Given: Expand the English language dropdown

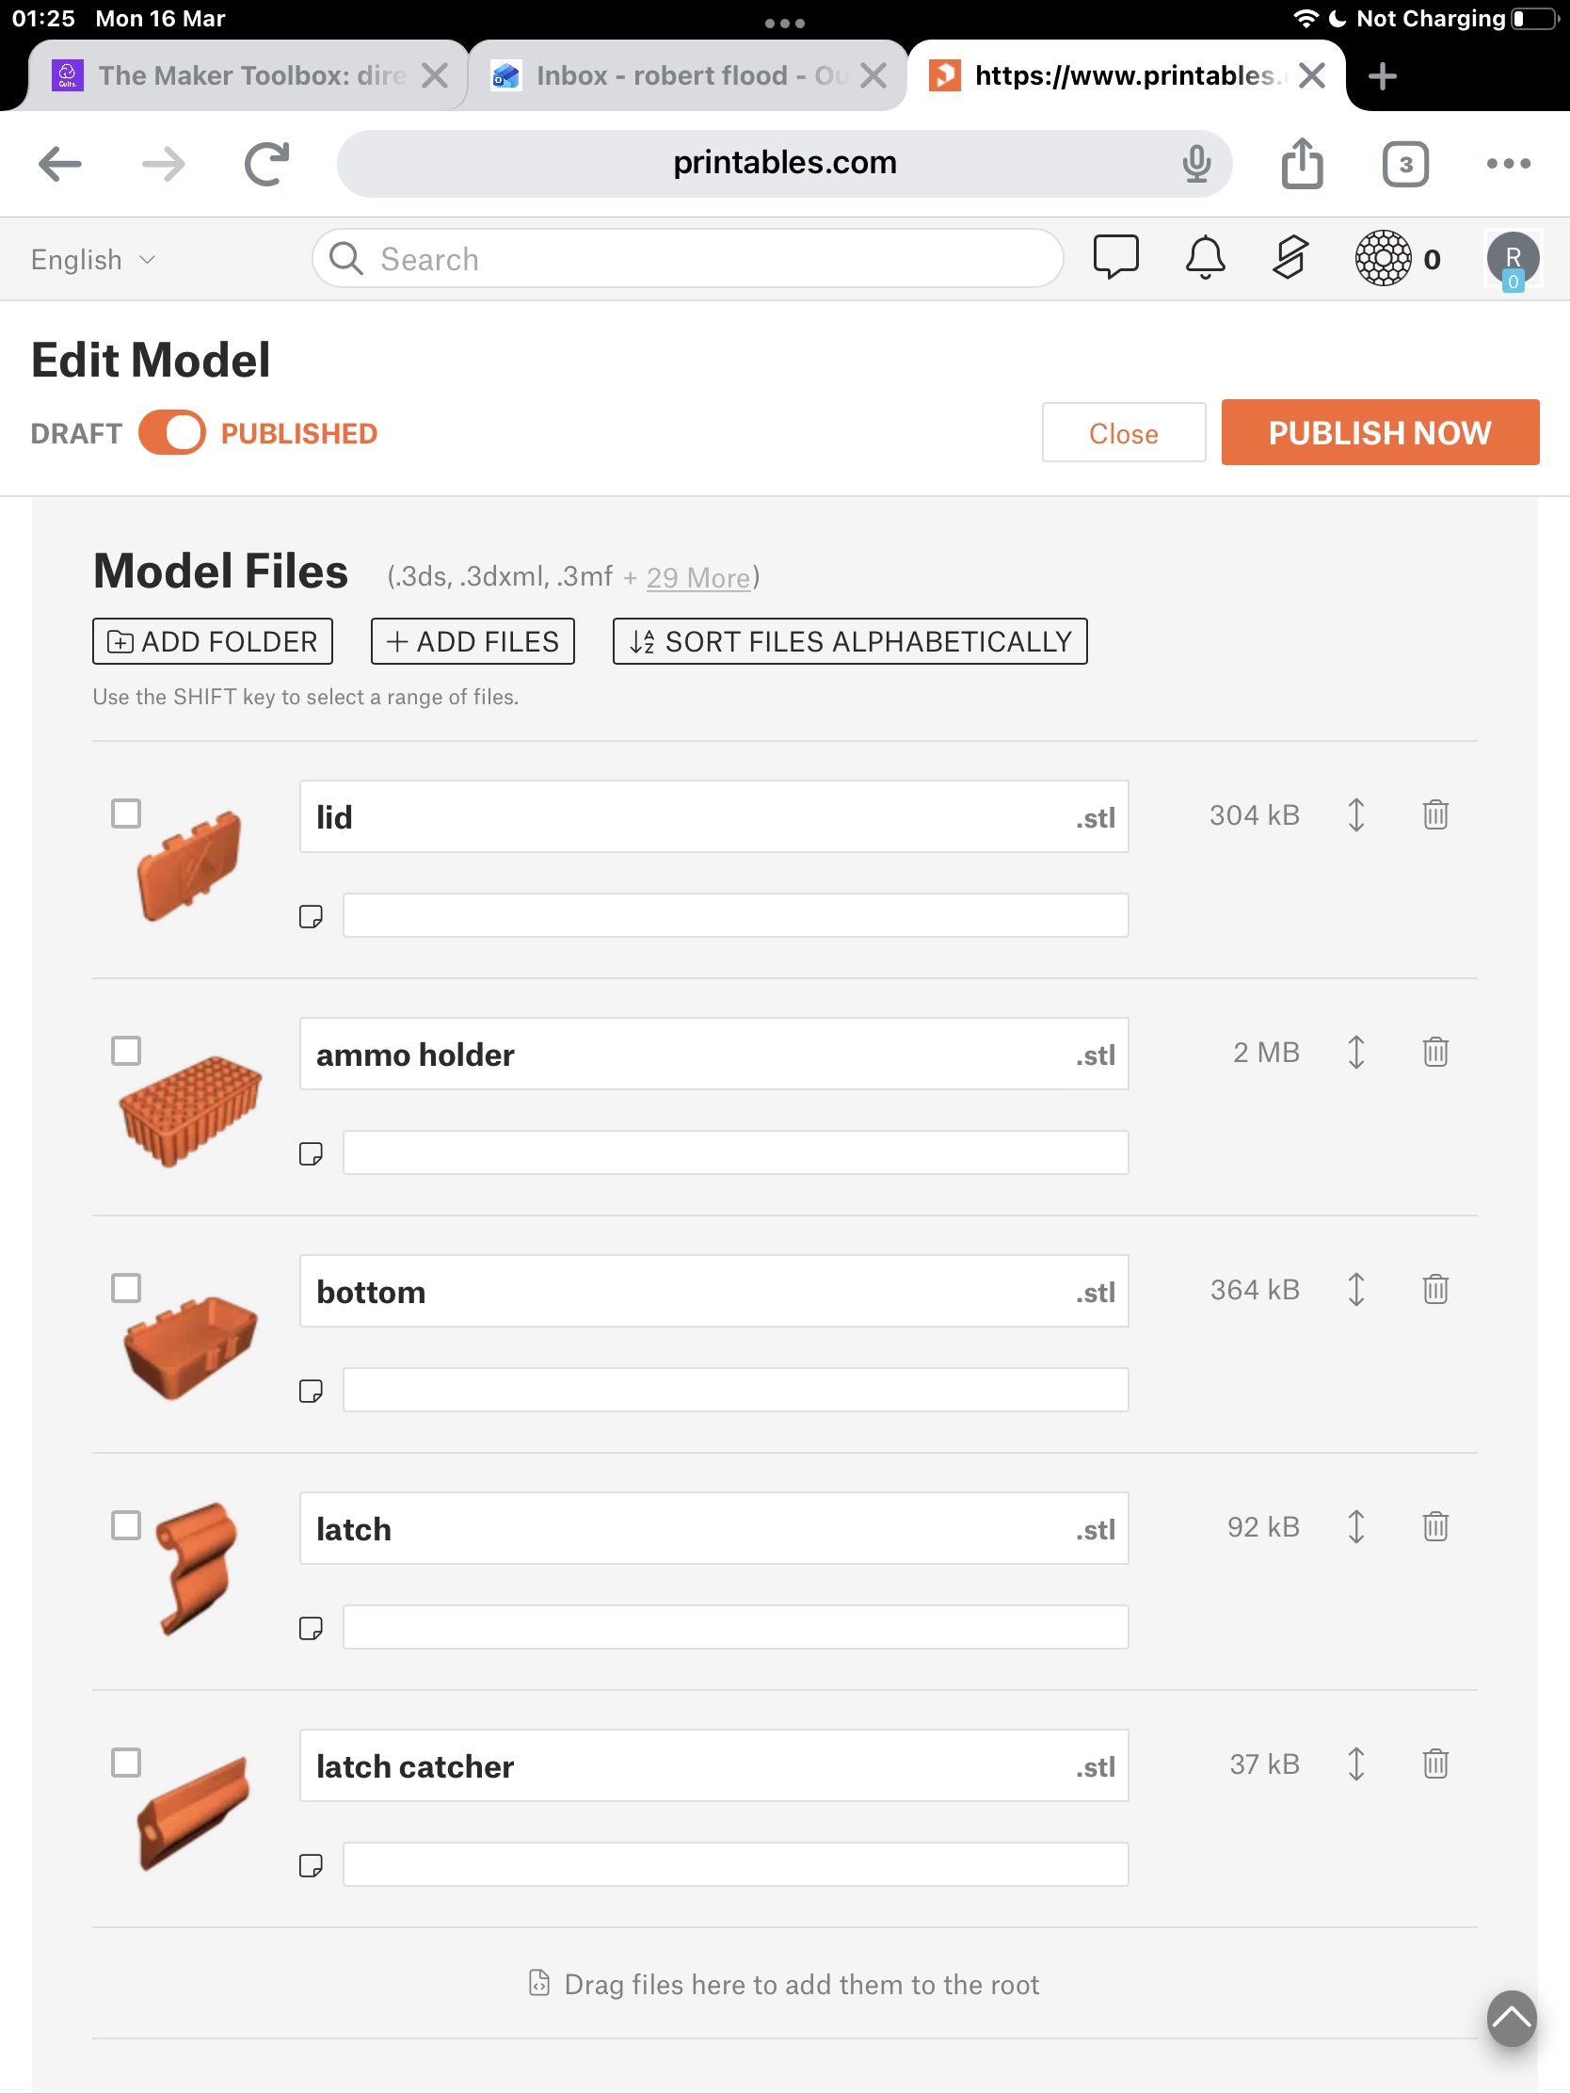Looking at the screenshot, I should (93, 259).
